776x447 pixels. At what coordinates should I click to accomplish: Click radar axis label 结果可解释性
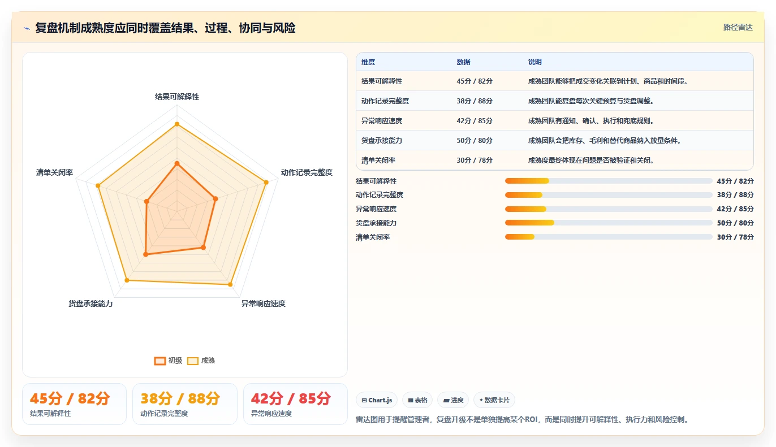(177, 97)
